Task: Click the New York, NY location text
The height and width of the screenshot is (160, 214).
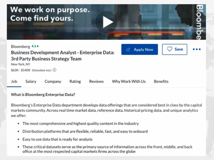Action: coord(21,64)
